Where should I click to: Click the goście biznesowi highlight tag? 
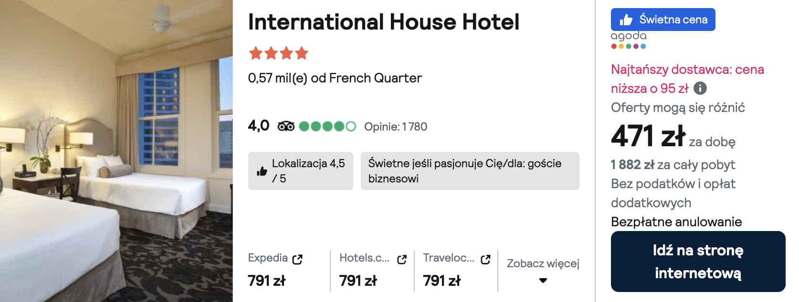[470, 171]
